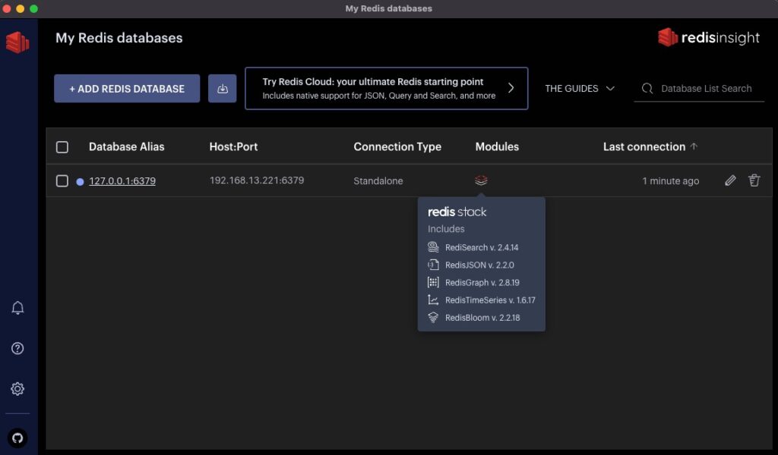
Task: Open the help question mark icon
Action: [x=17, y=349]
